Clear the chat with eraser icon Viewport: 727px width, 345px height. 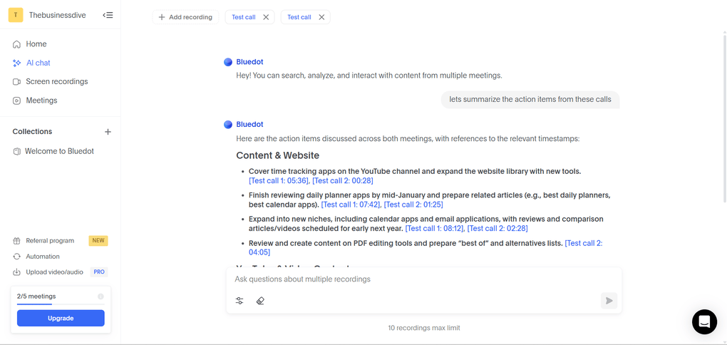click(260, 301)
